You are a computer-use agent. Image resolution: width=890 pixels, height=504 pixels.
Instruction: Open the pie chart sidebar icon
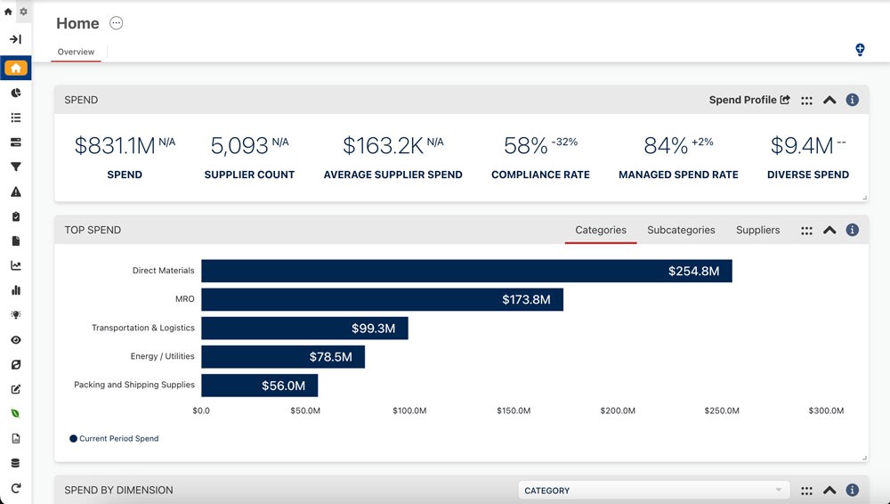pyautogui.click(x=16, y=93)
